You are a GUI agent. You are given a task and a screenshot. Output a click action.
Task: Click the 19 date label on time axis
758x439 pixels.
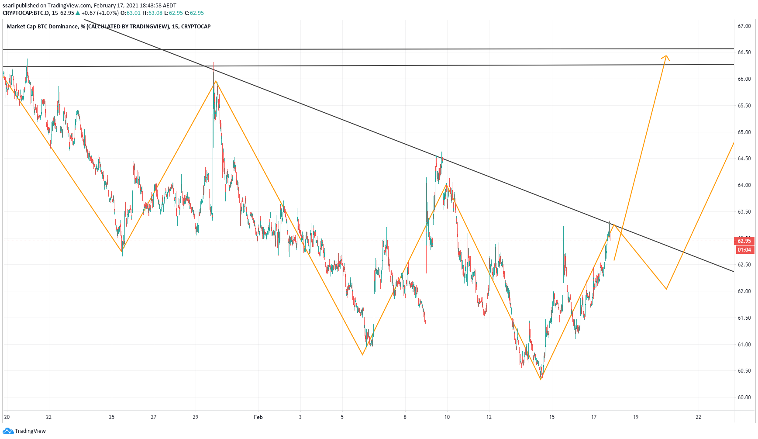tap(636, 417)
